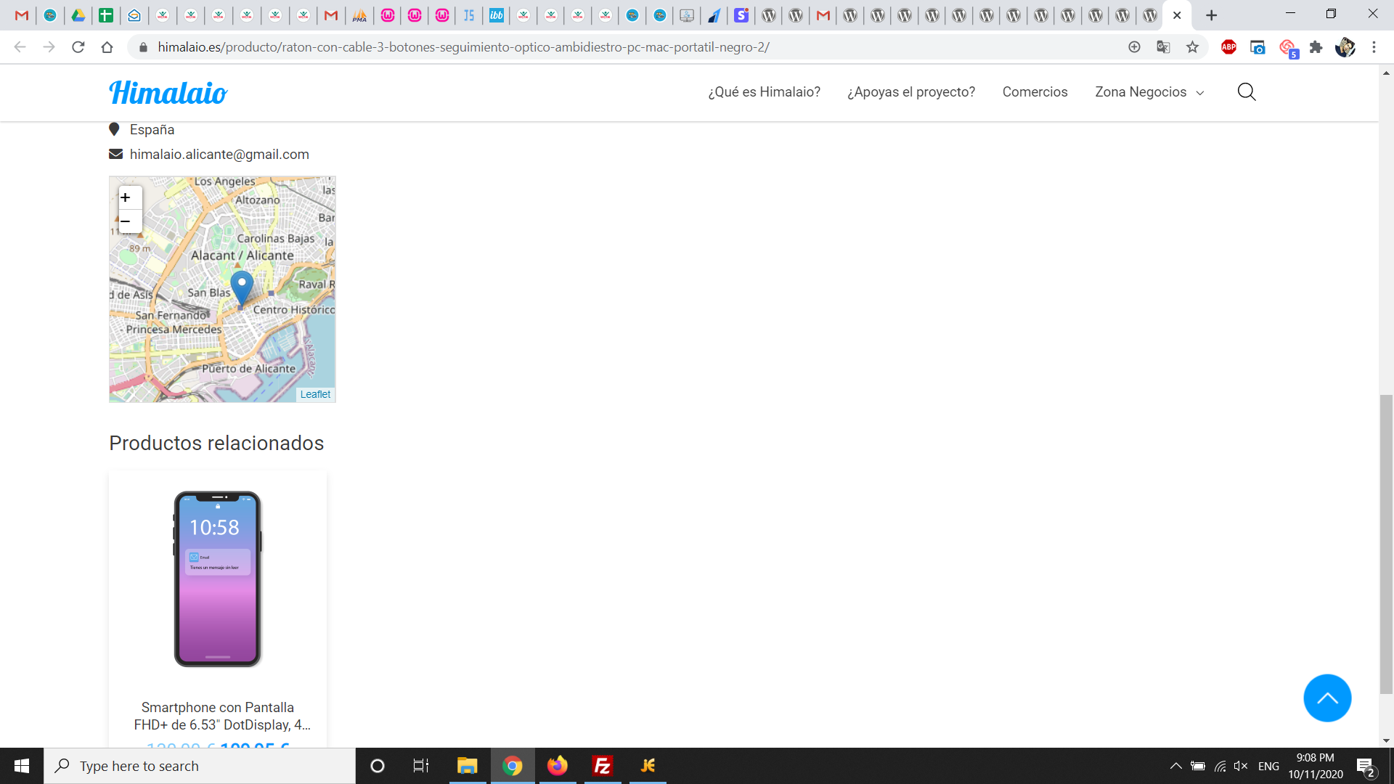Screen dimensions: 1394x784
Task: Translate this page icon
Action: click(1163, 47)
